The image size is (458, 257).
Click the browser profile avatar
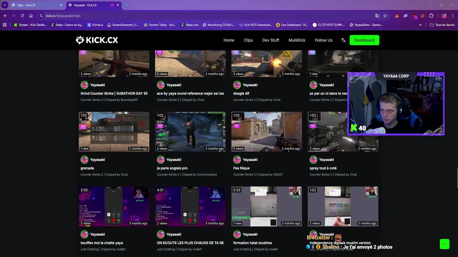click(x=444, y=16)
